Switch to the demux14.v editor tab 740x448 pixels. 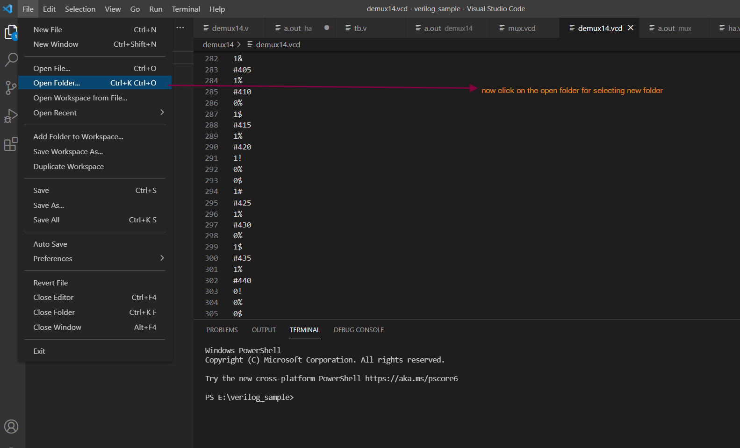tap(230, 28)
